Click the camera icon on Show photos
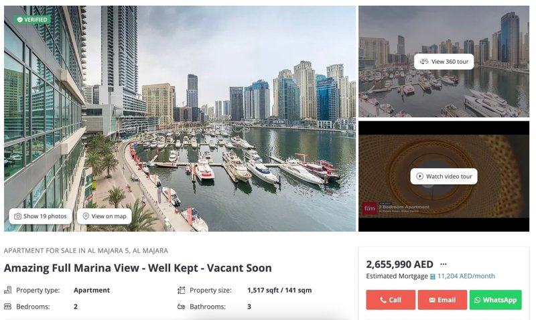 17,216
